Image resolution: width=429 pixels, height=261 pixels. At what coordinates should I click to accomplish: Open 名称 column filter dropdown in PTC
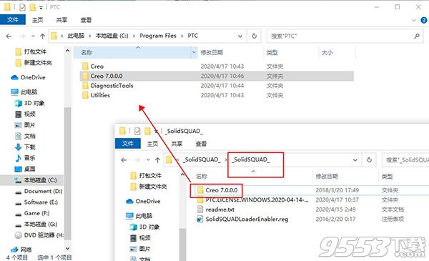point(194,52)
